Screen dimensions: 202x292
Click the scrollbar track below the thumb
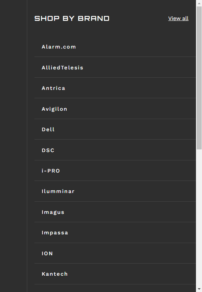(199, 218)
